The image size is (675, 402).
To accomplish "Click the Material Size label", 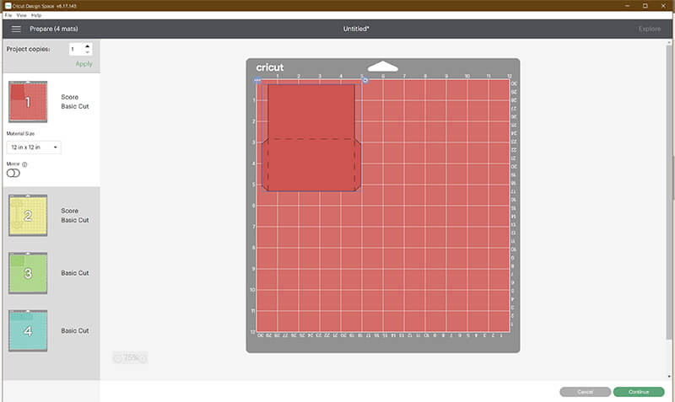I will (20, 134).
